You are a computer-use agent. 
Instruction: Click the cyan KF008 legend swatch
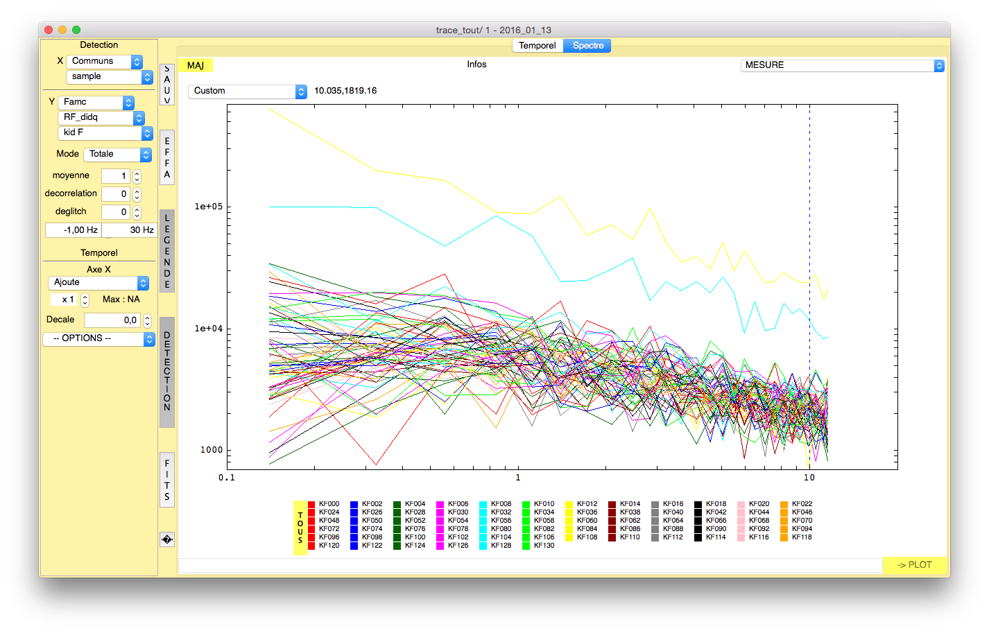(x=483, y=505)
